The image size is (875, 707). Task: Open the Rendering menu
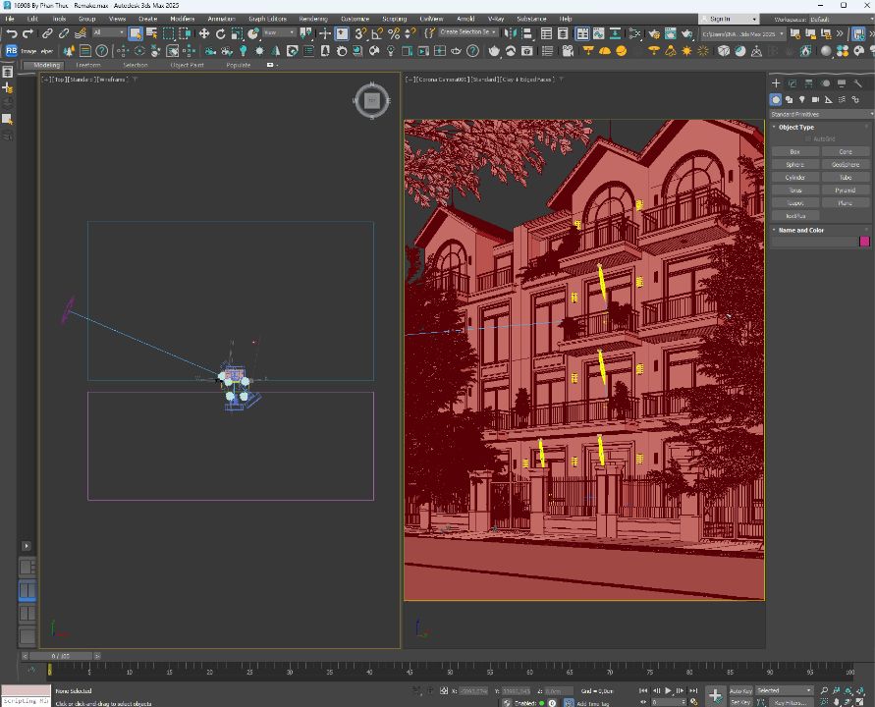(x=312, y=19)
